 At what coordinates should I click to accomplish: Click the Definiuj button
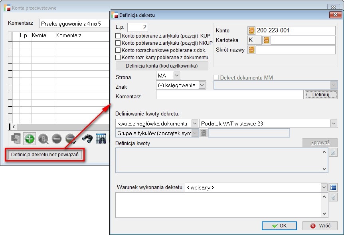point(321,95)
